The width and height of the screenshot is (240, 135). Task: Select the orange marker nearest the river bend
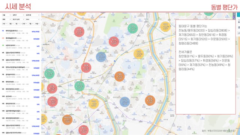pyautogui.click(x=150, y=100)
